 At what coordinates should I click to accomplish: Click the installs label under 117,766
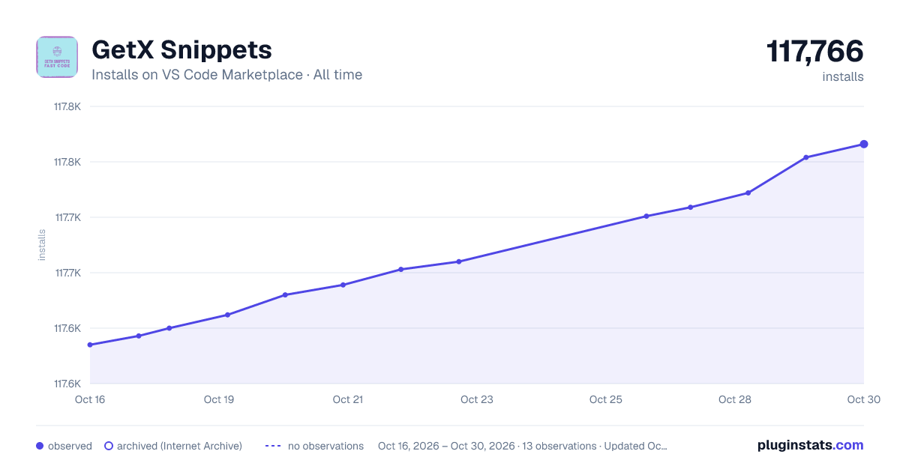(843, 76)
